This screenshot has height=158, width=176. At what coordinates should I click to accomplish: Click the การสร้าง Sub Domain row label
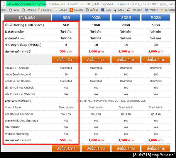(18, 81)
